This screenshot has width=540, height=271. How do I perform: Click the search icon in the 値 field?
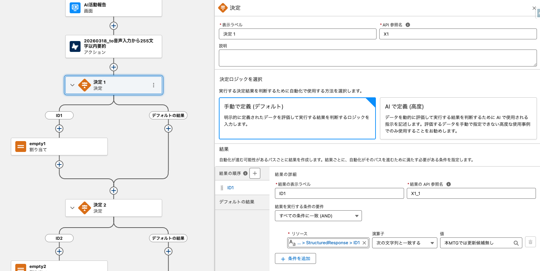click(516, 243)
